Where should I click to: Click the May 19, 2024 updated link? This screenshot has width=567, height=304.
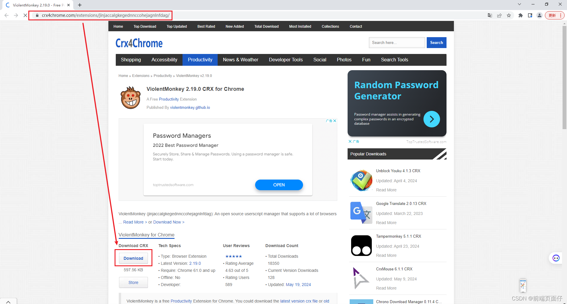298,285
